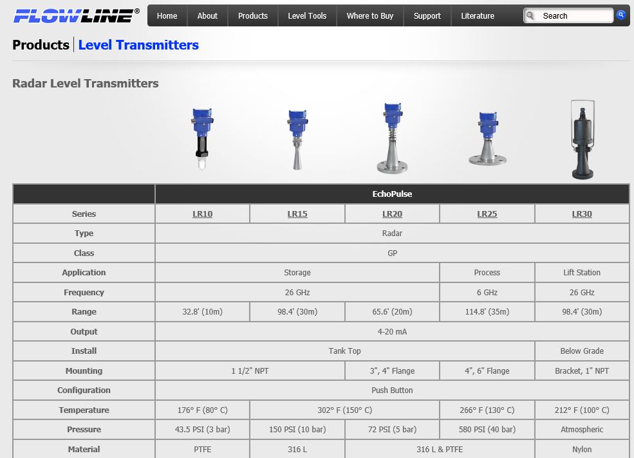Follow the LR20 series link
634x458 pixels.
tap(392, 214)
